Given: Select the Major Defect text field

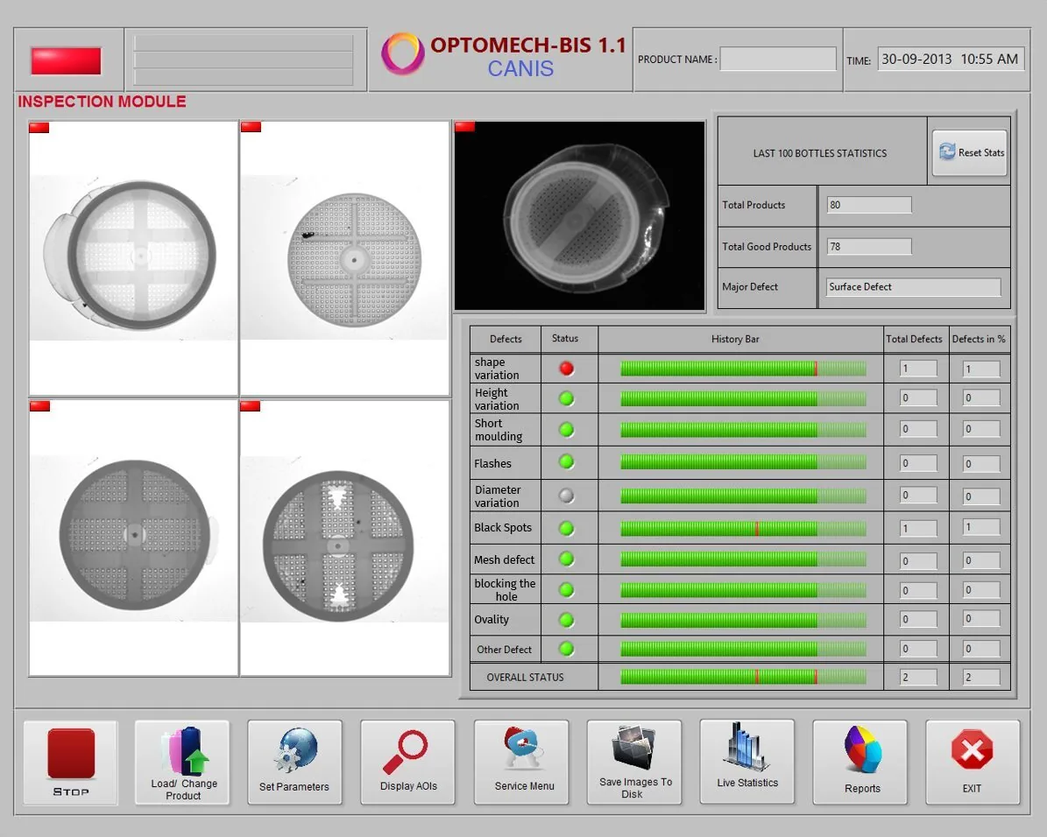Looking at the screenshot, I should click(x=912, y=287).
